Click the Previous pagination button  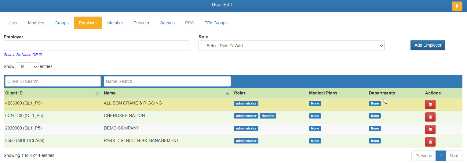tap(423, 156)
